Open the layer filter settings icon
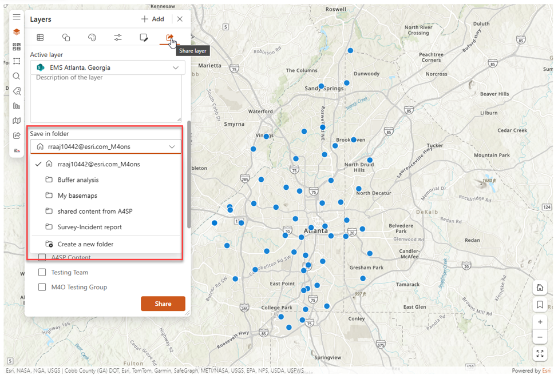The image size is (558, 379). coord(118,37)
